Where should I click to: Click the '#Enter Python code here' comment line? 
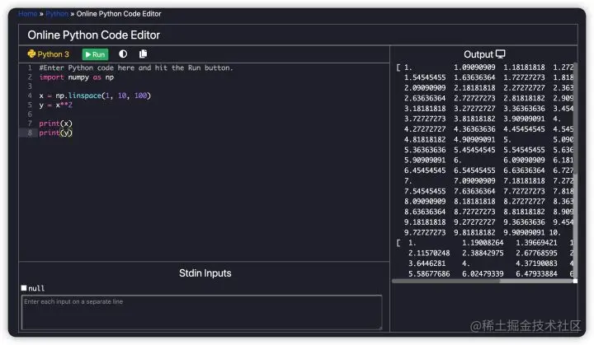tap(136, 68)
